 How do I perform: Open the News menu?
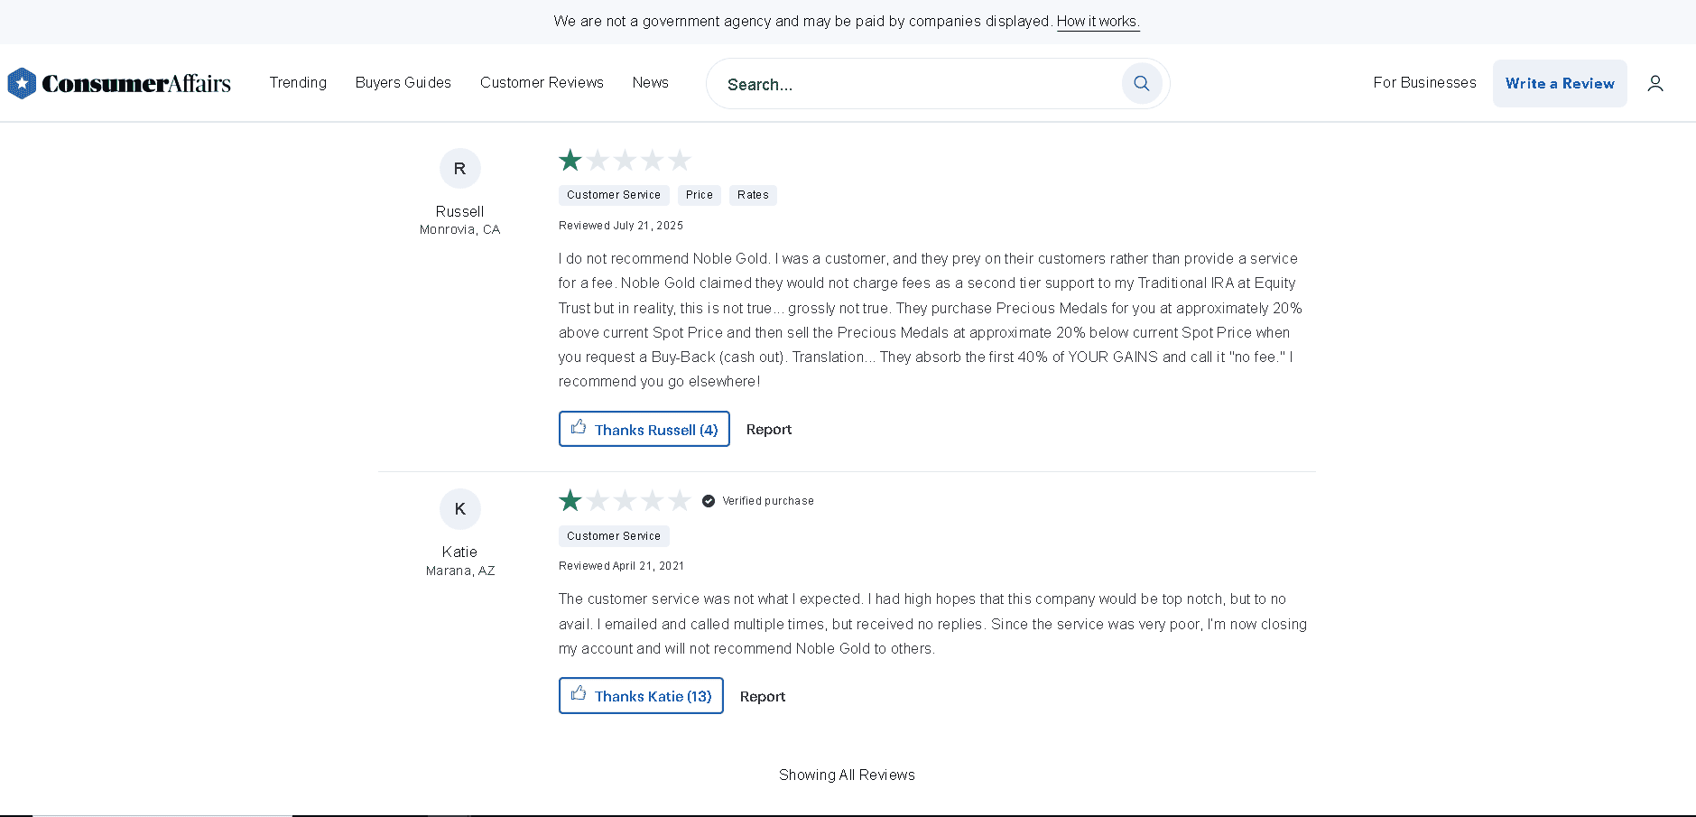point(651,82)
